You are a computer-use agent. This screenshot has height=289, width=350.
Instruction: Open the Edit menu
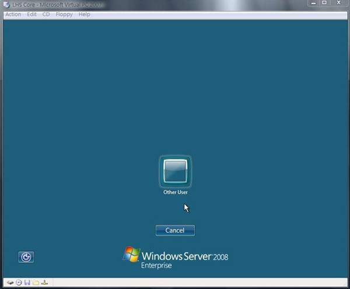(32, 14)
